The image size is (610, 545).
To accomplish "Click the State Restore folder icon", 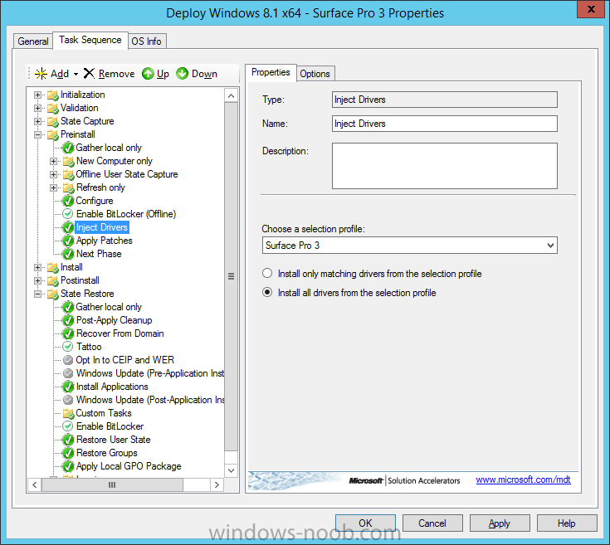I will (x=52, y=294).
